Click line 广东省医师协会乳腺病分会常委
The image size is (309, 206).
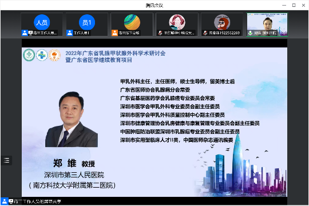155,90
